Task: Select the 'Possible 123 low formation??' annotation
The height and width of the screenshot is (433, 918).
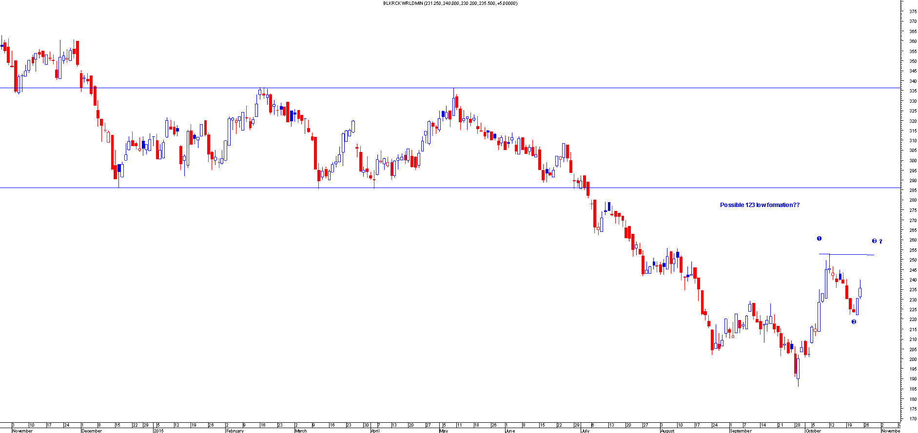Action: click(x=760, y=205)
